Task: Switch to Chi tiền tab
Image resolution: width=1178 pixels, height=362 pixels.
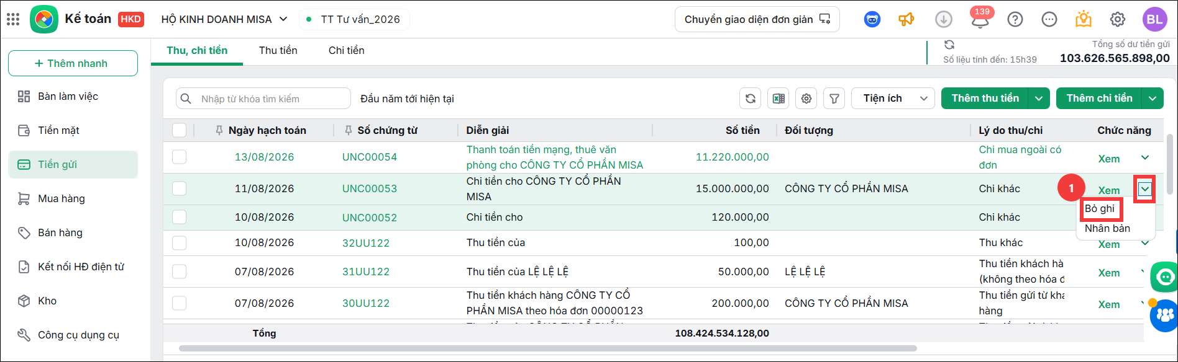Action: pyautogui.click(x=347, y=51)
